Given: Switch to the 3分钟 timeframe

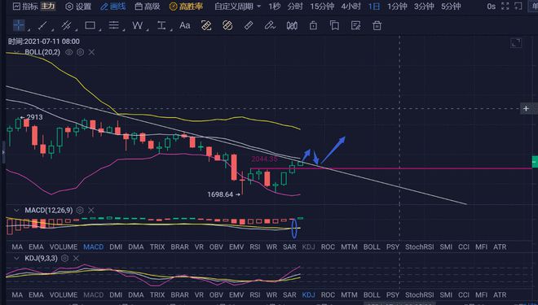Looking at the screenshot, I should pyautogui.click(x=424, y=7).
